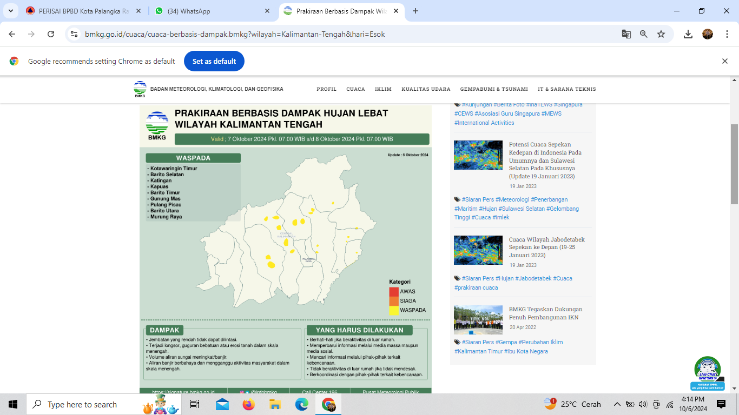Image resolution: width=739 pixels, height=415 pixels.
Task: Open the site information icon in address bar
Action: [74, 34]
